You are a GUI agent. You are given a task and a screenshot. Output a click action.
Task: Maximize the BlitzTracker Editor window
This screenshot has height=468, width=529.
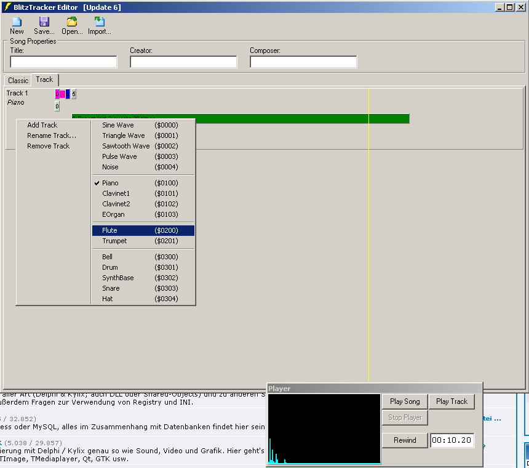tap(510, 7)
